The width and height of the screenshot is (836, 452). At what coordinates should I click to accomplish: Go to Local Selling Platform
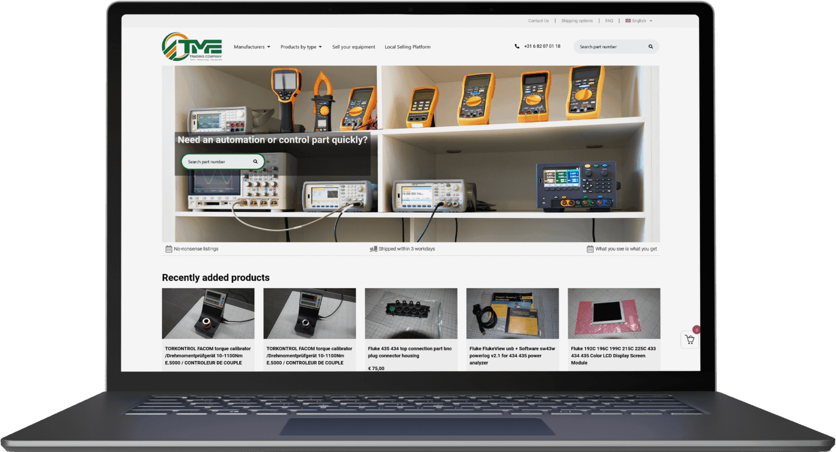coord(407,47)
